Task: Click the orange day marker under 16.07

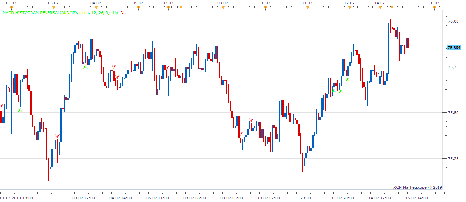Action: point(434,8)
